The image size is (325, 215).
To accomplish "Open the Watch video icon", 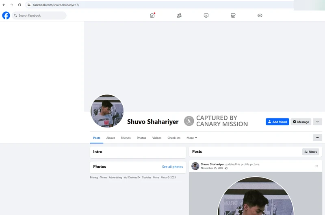I will click(206, 15).
